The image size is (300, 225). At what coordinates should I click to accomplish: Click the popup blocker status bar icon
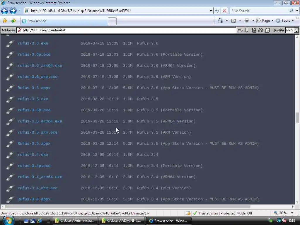pos(188,213)
